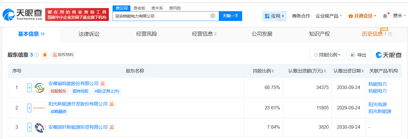Viewport: 408px width, 139px height.
Task: Sort table by 认缴出资额 column header
Action: 307,71
